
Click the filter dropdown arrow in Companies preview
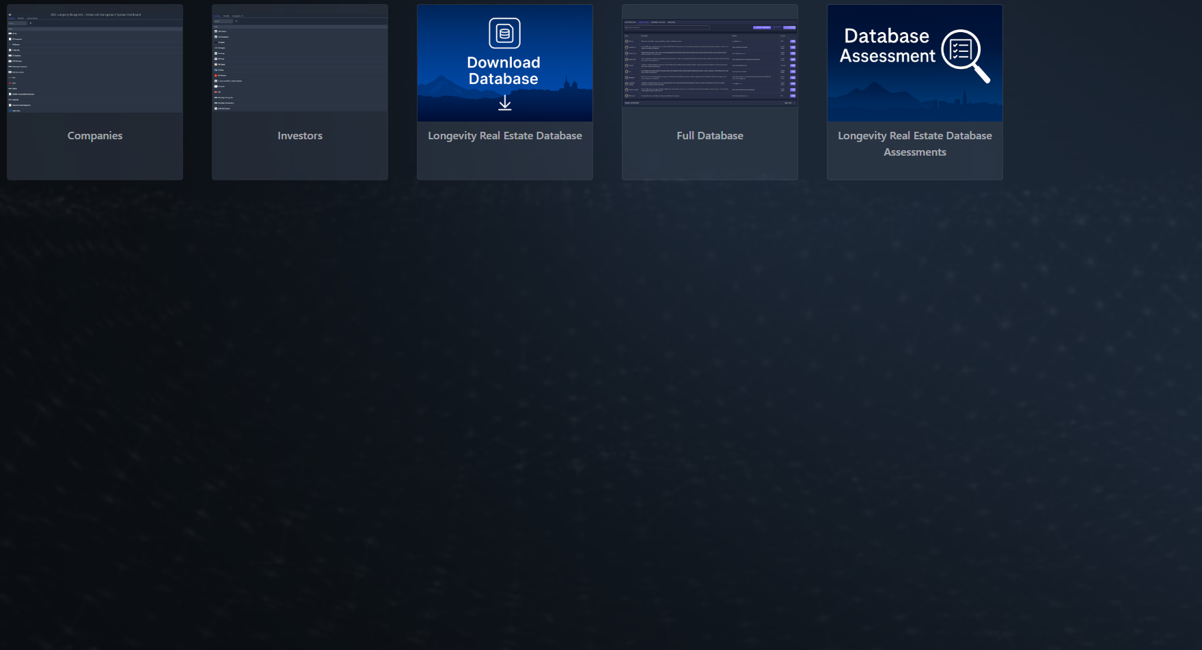[x=31, y=23]
